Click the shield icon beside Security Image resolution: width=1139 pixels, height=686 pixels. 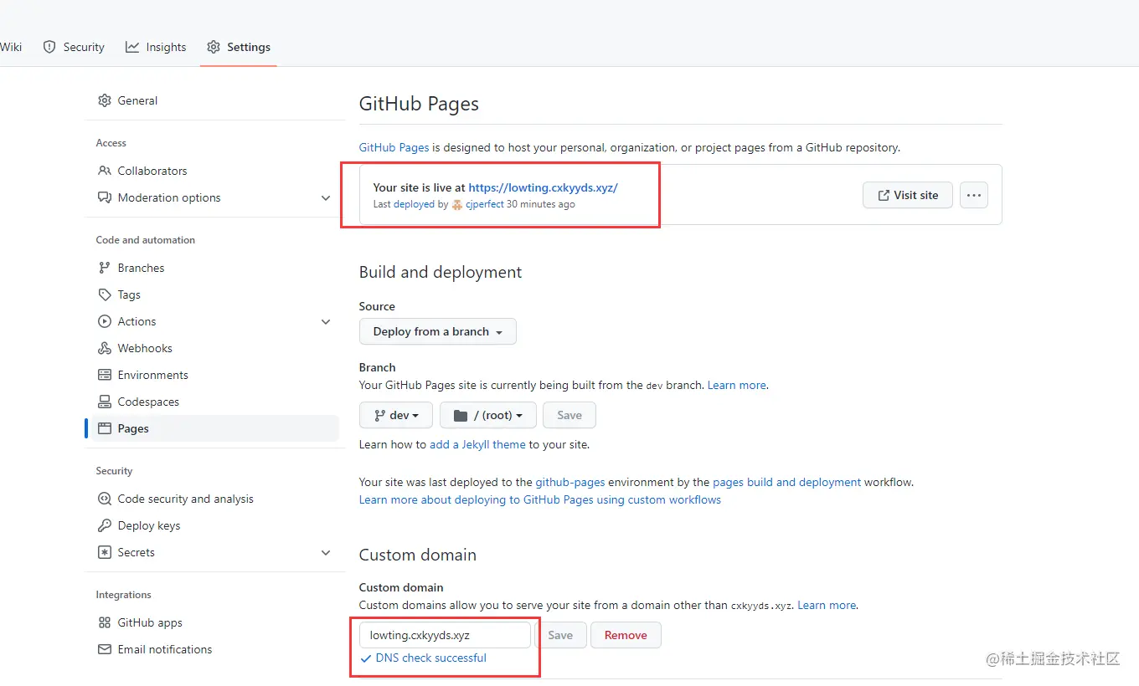[49, 47]
